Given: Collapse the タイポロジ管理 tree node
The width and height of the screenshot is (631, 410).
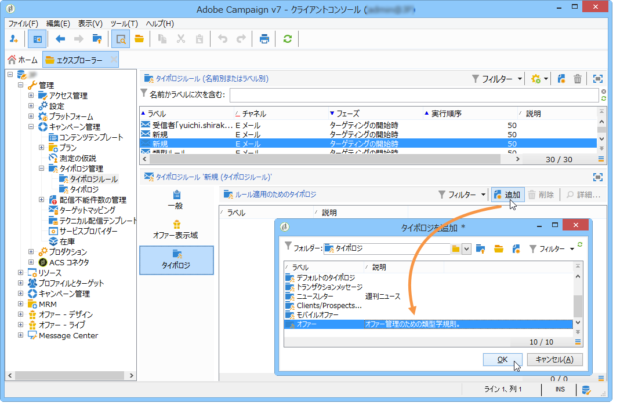Looking at the screenshot, I should (x=41, y=169).
